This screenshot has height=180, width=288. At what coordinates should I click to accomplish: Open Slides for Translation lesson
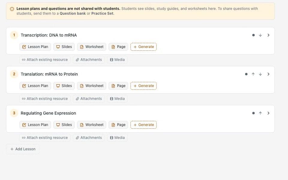[64, 86]
